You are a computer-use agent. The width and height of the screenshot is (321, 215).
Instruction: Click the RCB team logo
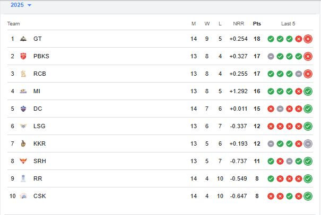pos(23,74)
